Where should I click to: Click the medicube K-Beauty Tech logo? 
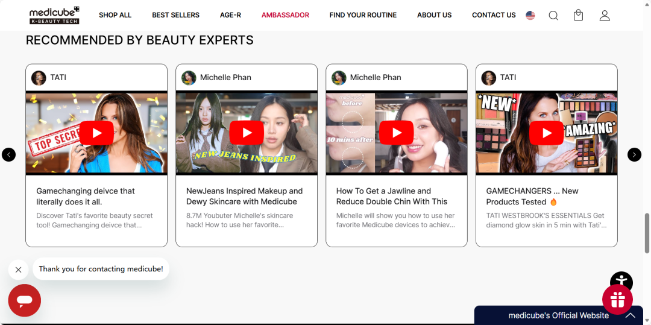point(54,15)
